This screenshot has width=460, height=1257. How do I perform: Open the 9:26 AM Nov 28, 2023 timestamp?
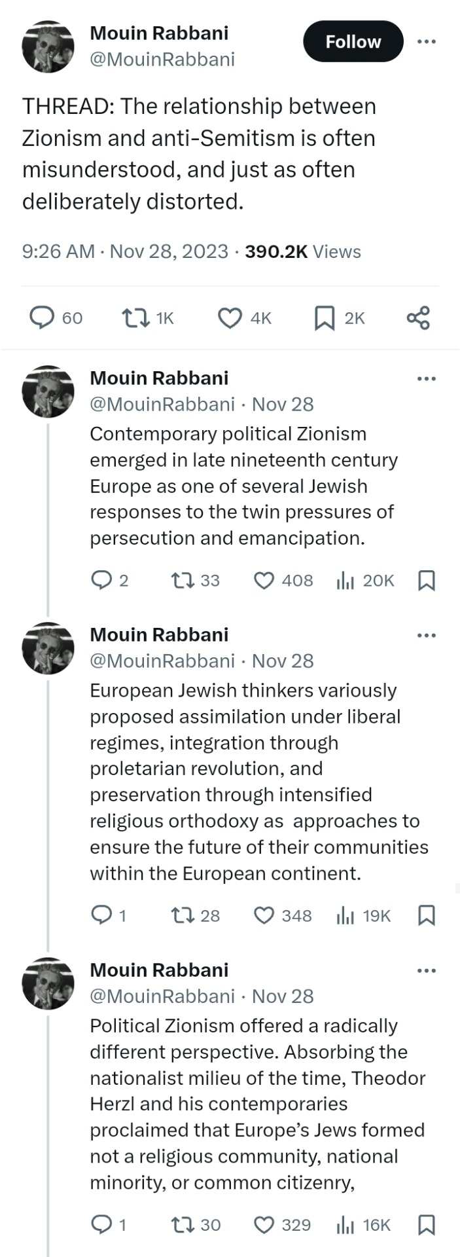click(125, 251)
